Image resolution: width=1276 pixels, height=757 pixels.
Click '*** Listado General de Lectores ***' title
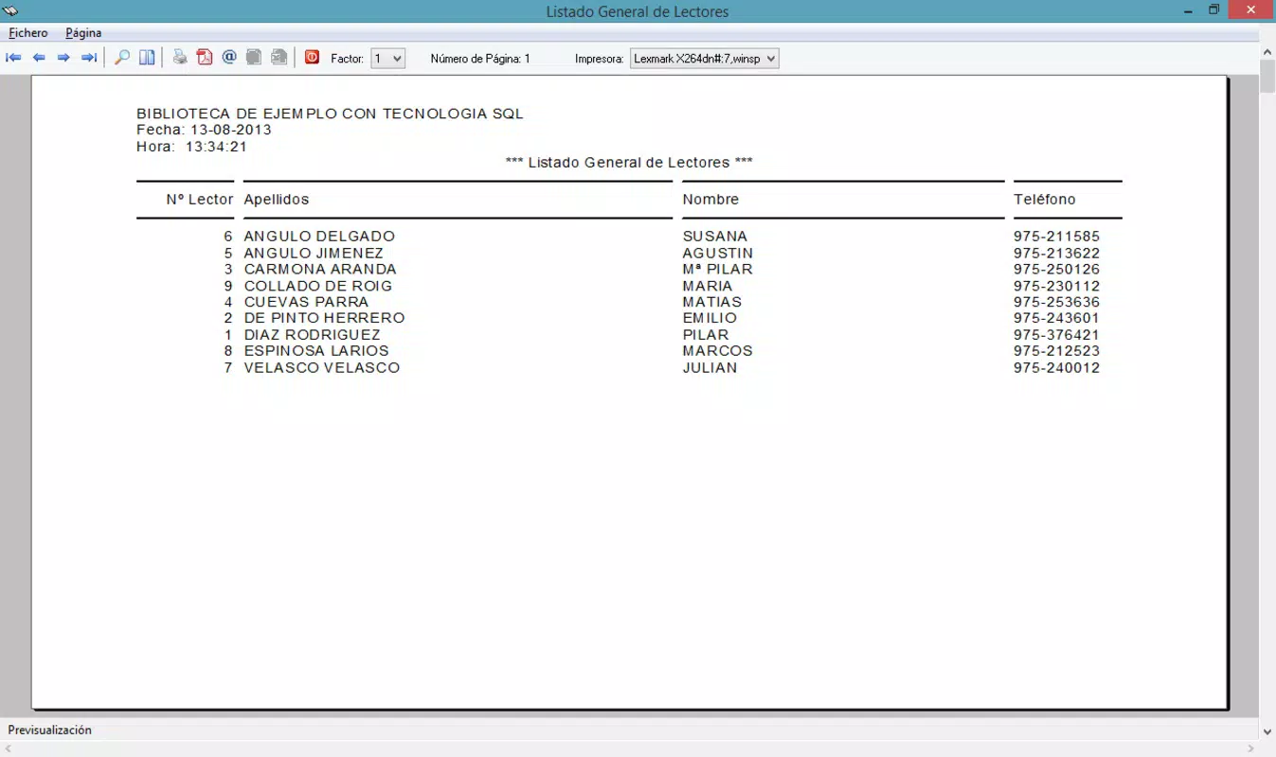tap(629, 163)
